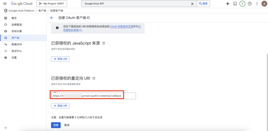
Task: Open 数据访问 in the sidebar
Action: click(16, 45)
